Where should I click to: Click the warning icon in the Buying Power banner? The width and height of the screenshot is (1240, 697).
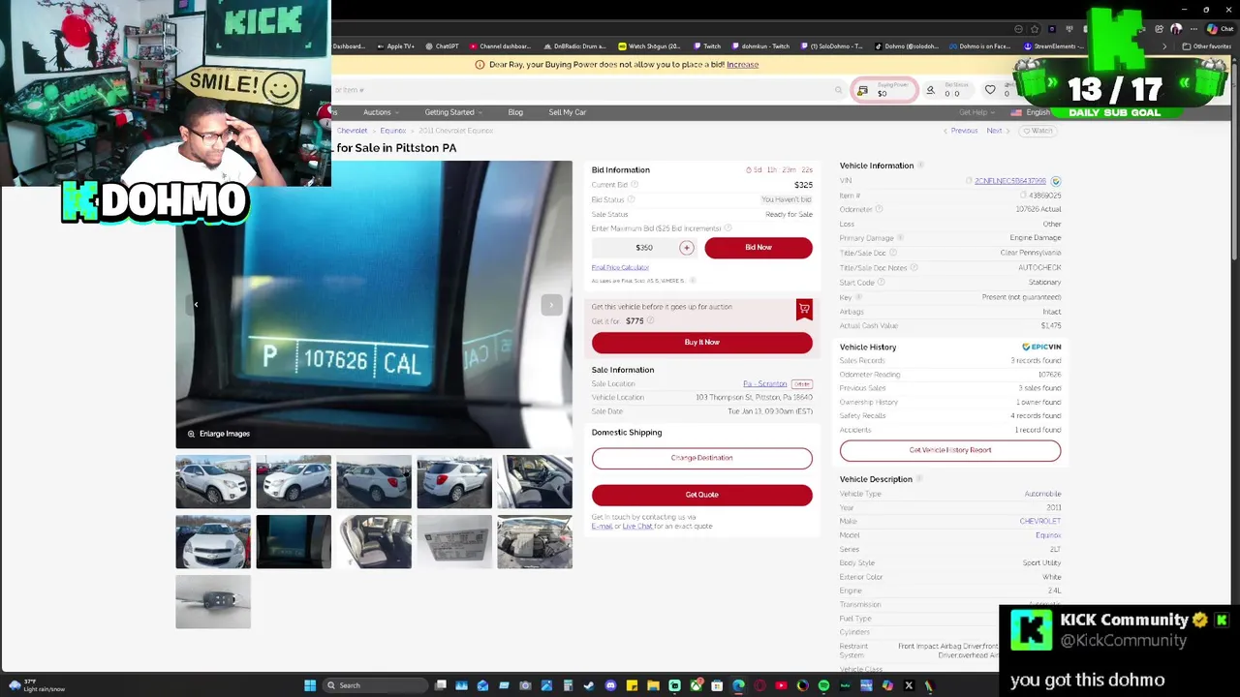click(x=480, y=65)
